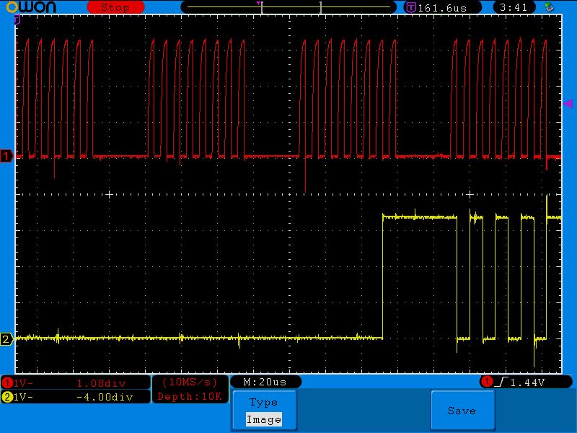Click the yellow channel 2 circle icon in status bar

pyautogui.click(x=7, y=397)
